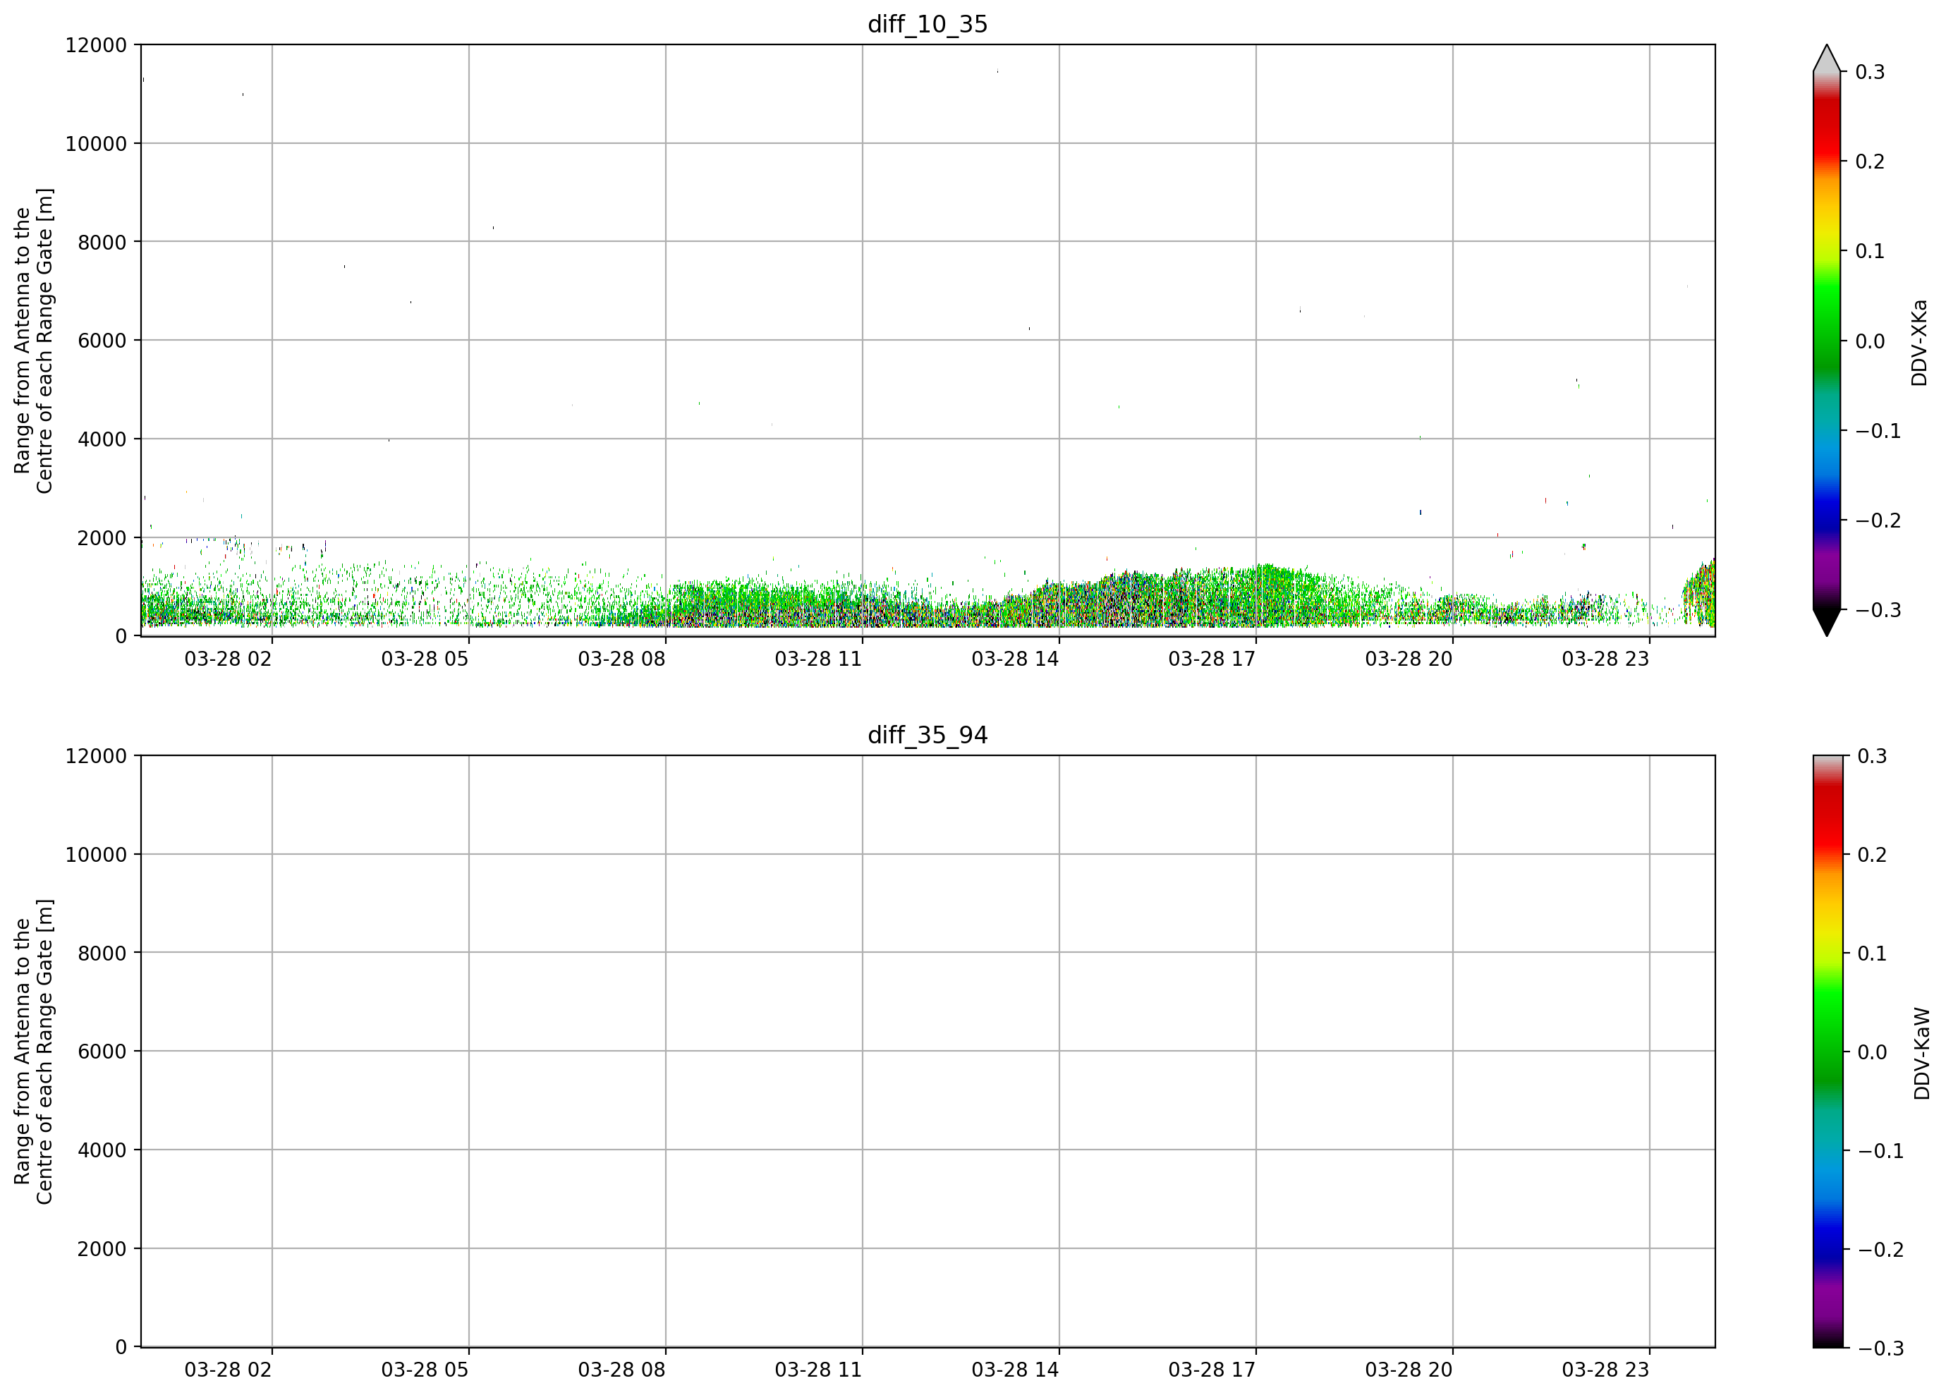This screenshot has width=1946, height=1395.
Task: Select the DDV-KaW colorbar label
Action: point(1922,1054)
